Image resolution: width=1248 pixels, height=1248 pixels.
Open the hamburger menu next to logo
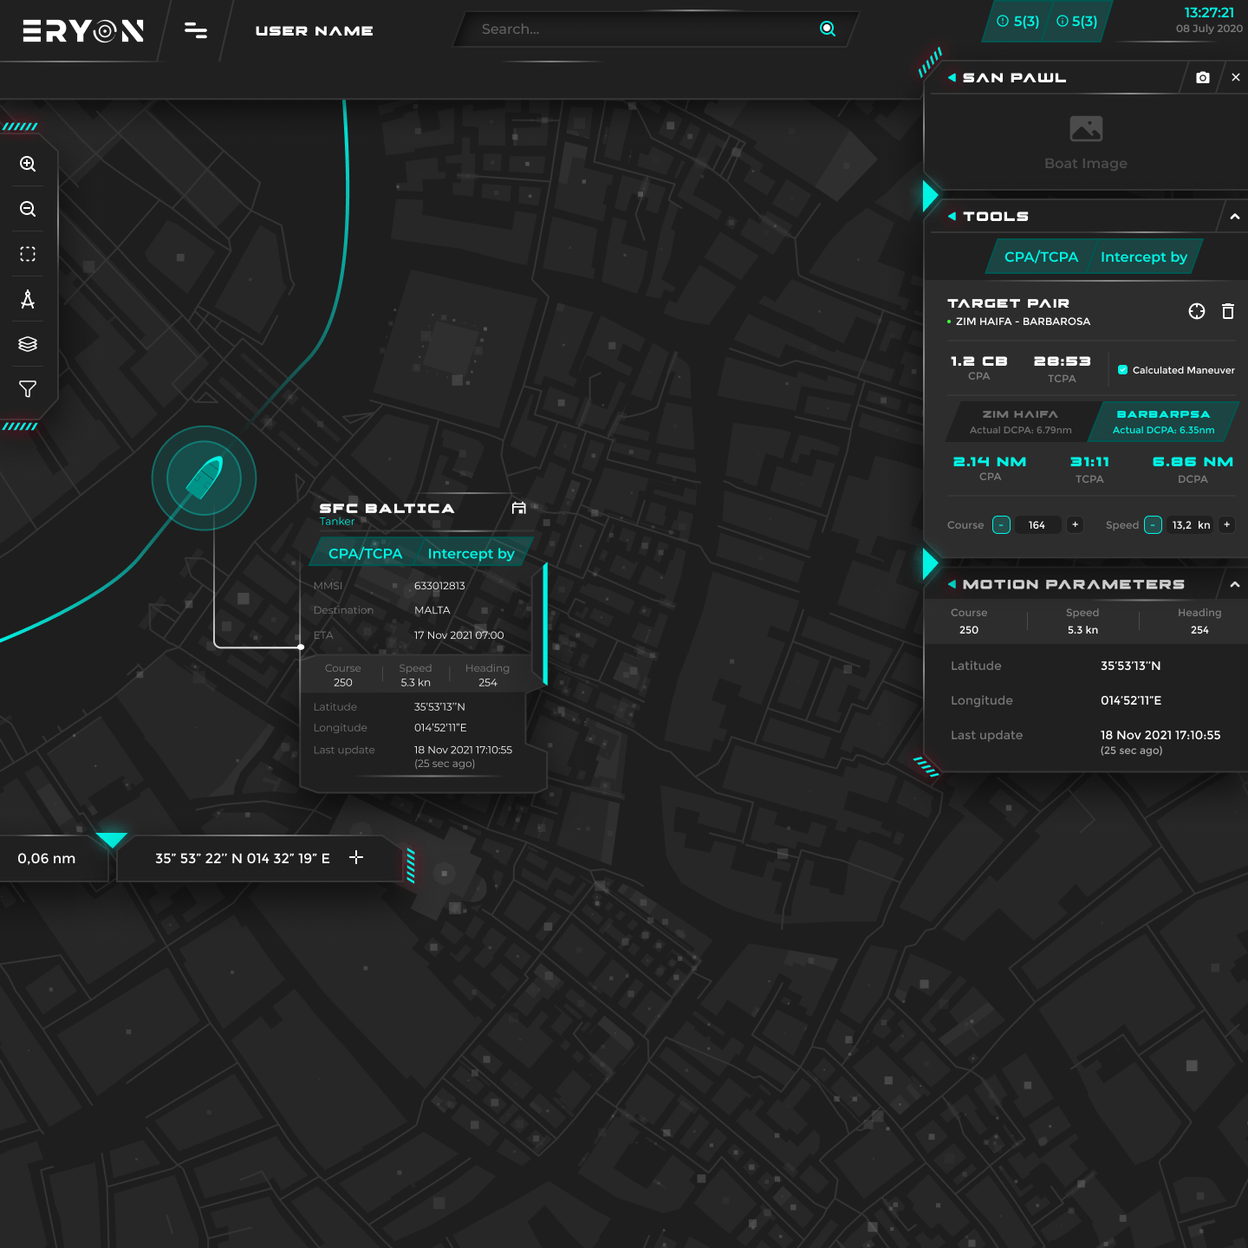point(196,31)
